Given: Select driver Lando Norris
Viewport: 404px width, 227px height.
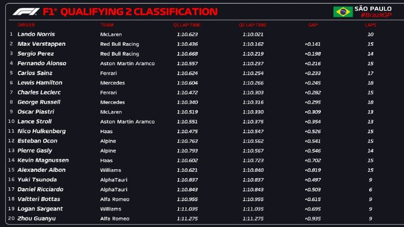Looking at the screenshot, I should click(36, 34).
